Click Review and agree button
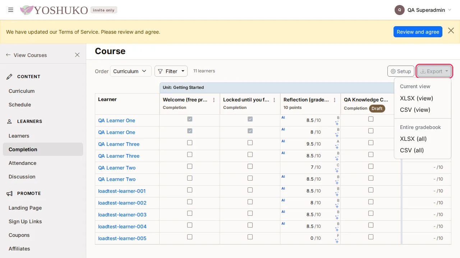 [418, 32]
